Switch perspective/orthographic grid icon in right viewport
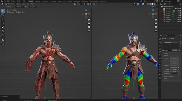 pos(156,31)
